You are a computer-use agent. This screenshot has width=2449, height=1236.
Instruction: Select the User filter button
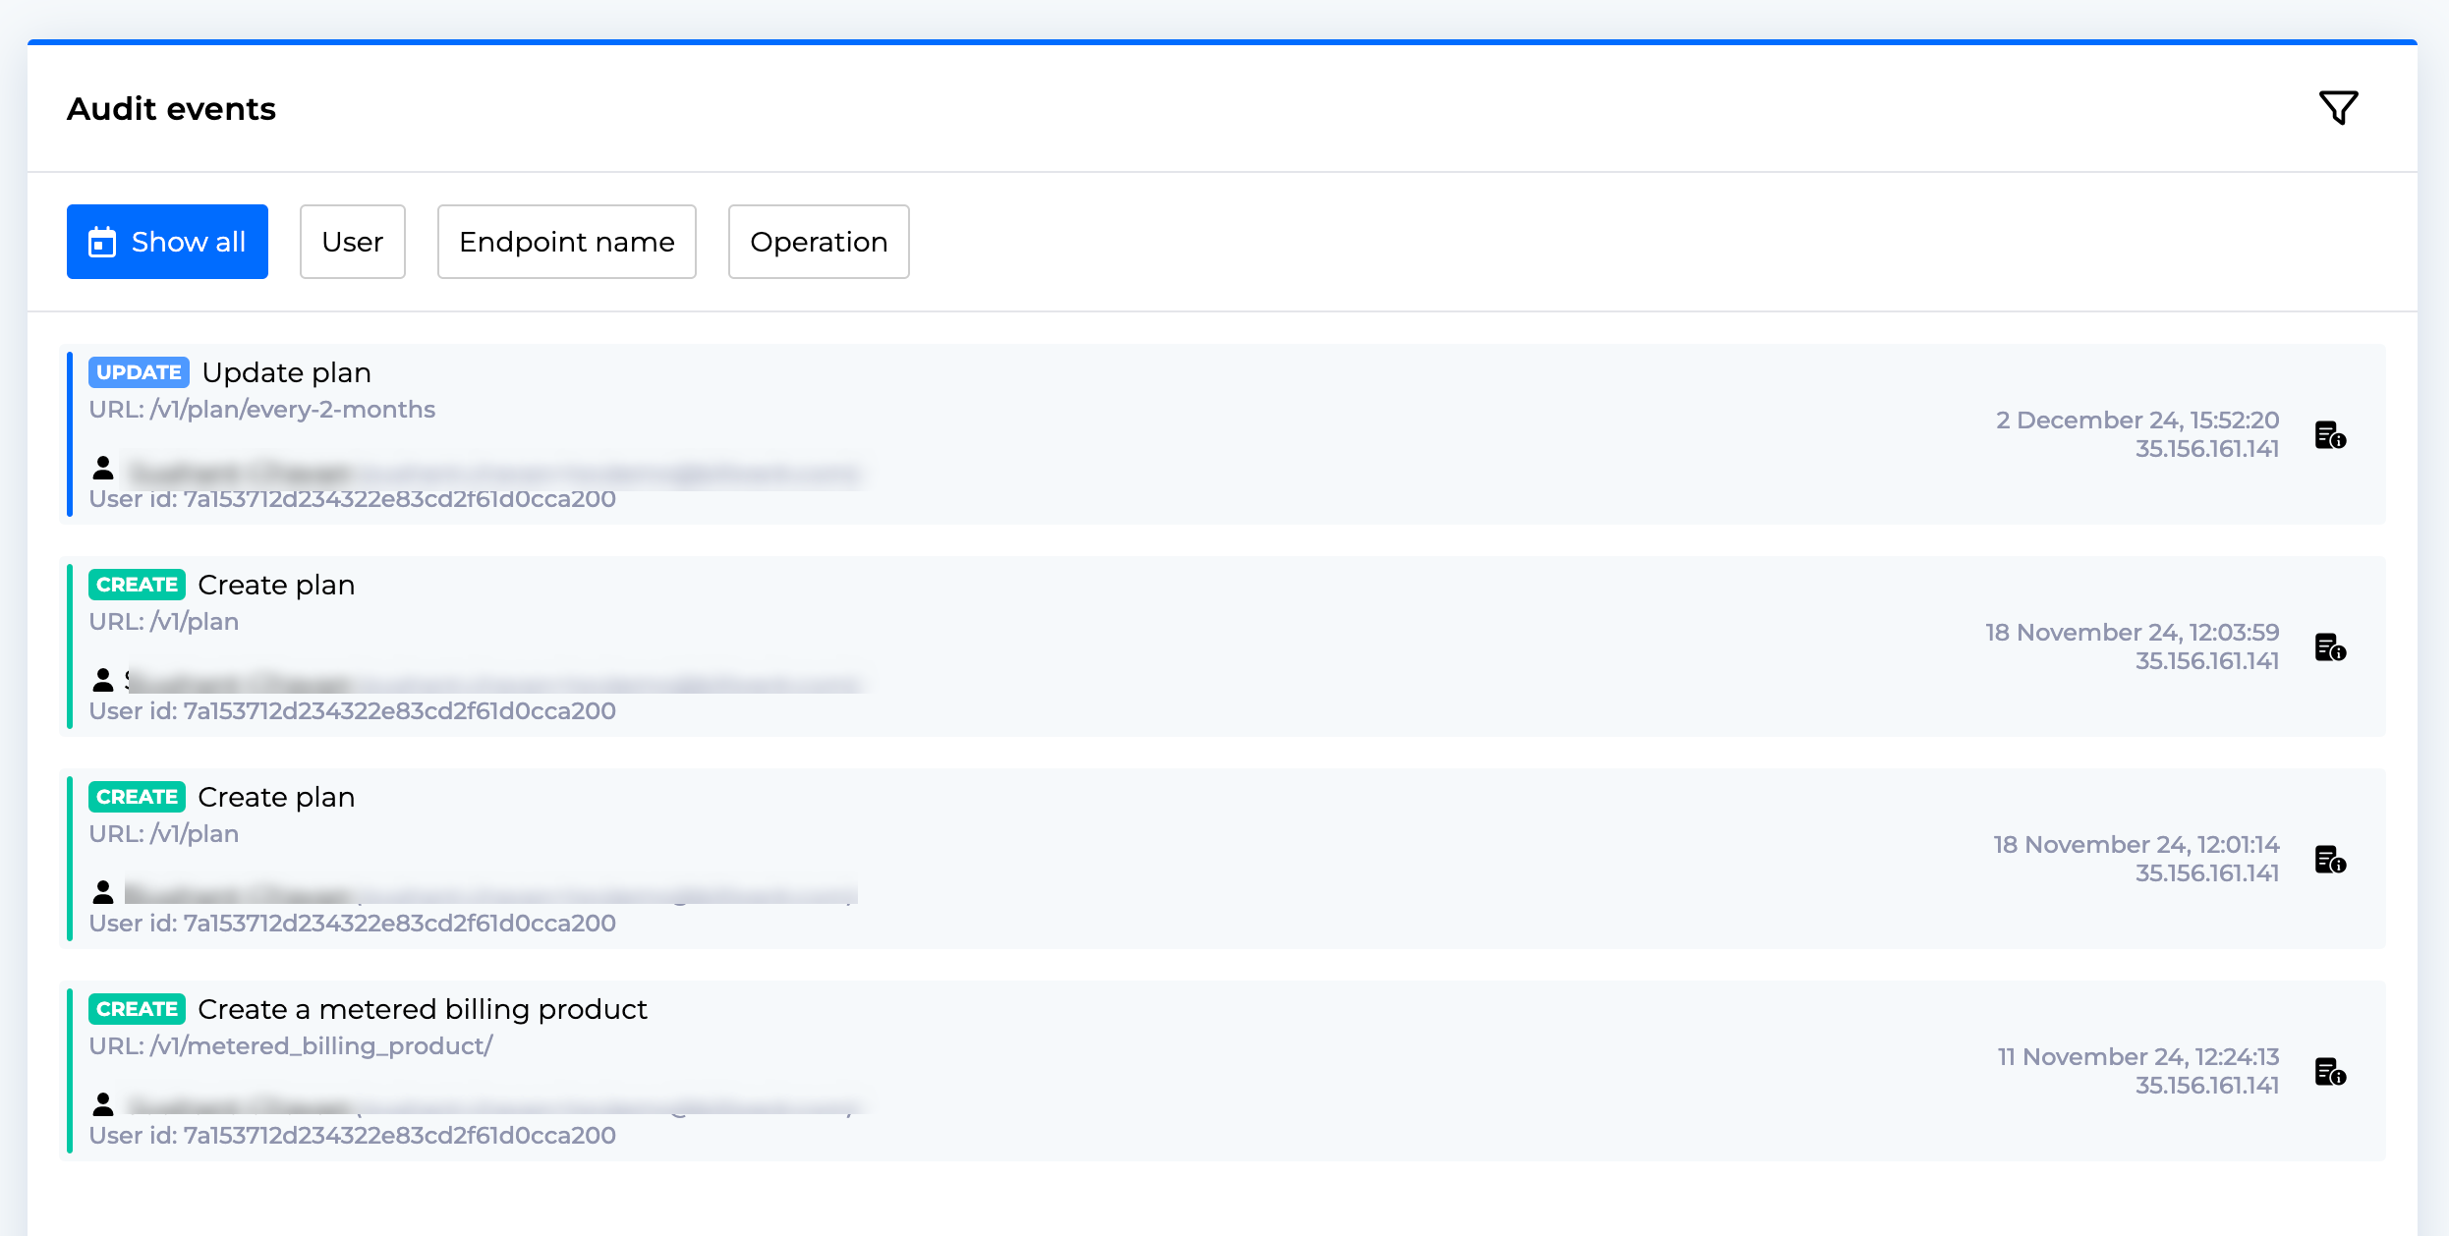[353, 242]
